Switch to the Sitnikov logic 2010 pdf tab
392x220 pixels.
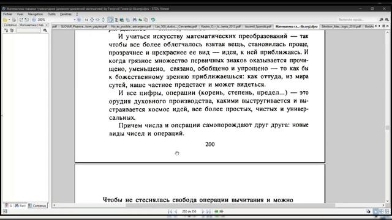(341, 26)
